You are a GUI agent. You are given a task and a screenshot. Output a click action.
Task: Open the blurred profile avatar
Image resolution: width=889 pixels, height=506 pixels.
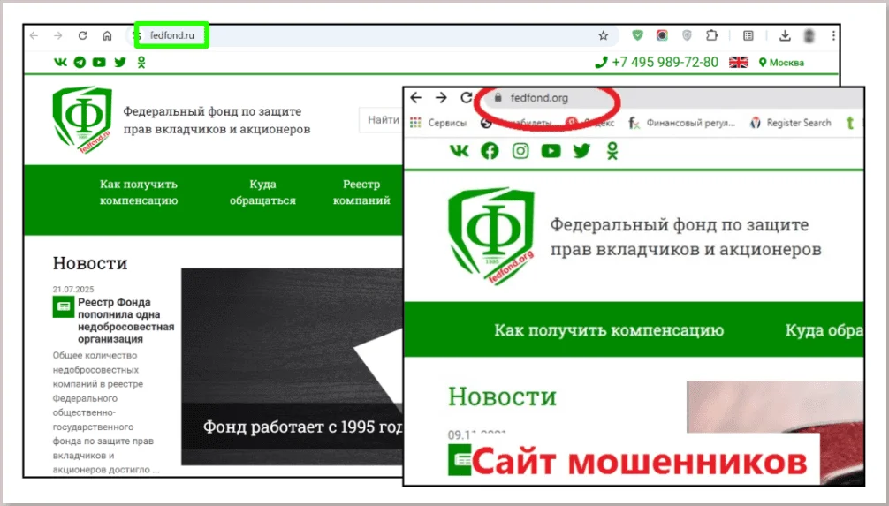809,35
